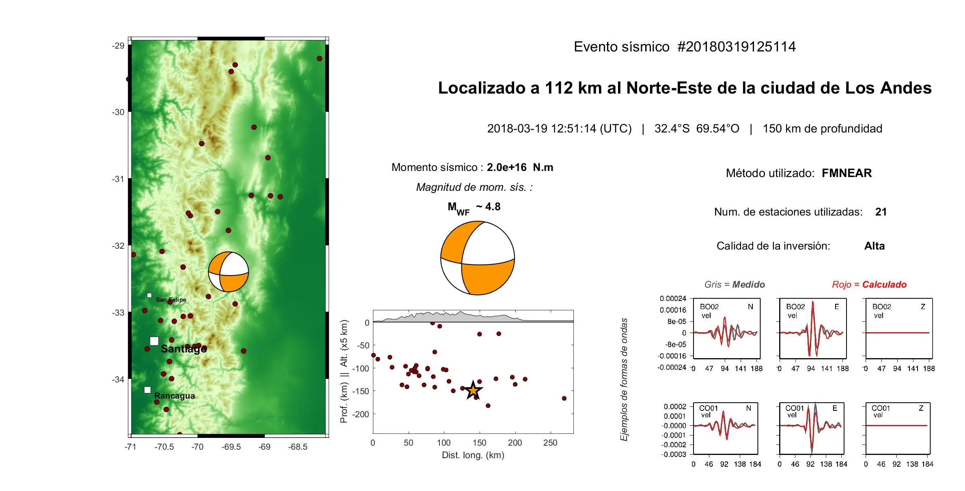
Task: Click the 'Prof. (km) || Alt. (x5 km)' axis label
Action: [x=344, y=371]
